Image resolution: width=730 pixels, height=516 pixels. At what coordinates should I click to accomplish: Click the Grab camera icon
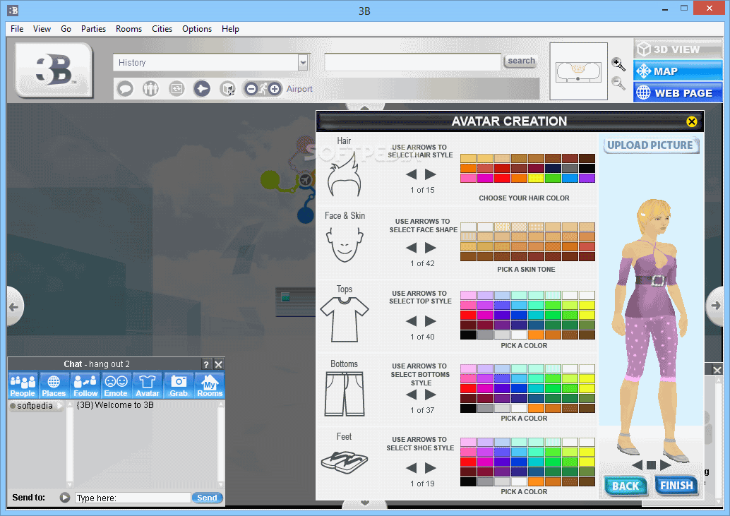(179, 385)
